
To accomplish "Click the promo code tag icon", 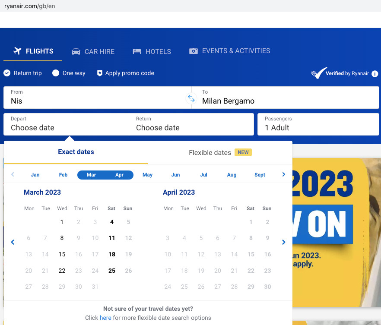I will click(100, 73).
